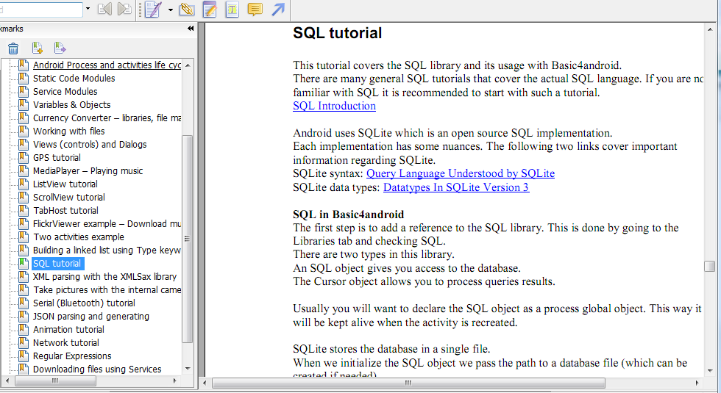Click bookmarks horizontal scroll-left arrow
721x393 pixels.
click(7, 381)
